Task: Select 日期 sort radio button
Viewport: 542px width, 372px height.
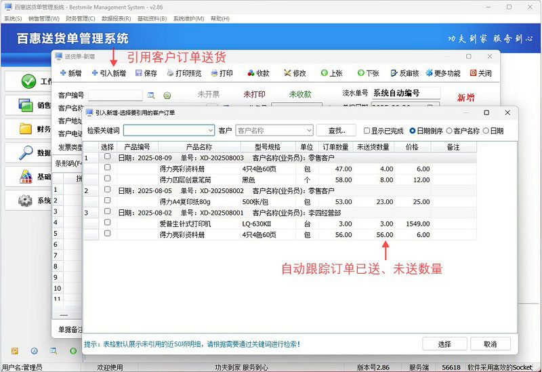Action: coord(486,130)
